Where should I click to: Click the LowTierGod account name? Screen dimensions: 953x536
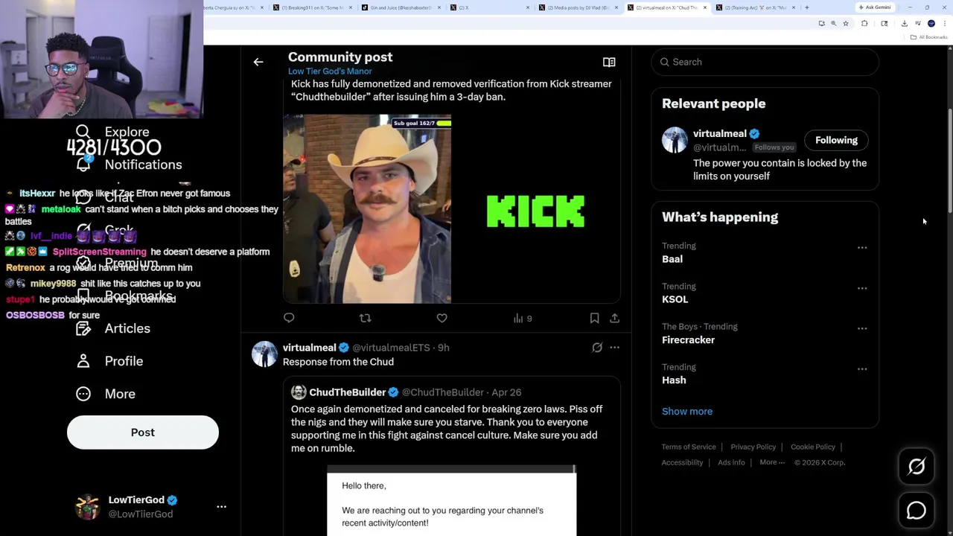[136, 500]
